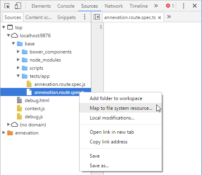This screenshot has width=202, height=175.
Task: Click the tests/app folder icon
Action: click(x=25, y=76)
